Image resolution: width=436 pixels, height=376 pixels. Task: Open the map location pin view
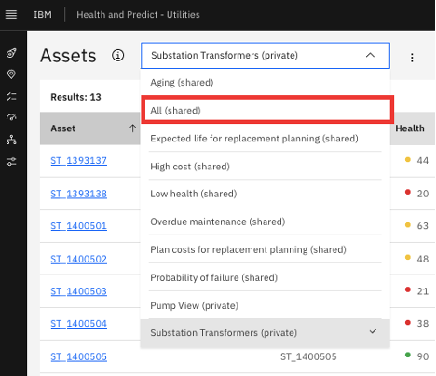point(11,74)
